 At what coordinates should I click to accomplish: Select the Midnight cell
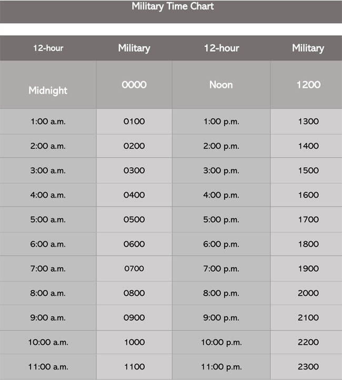(48, 90)
